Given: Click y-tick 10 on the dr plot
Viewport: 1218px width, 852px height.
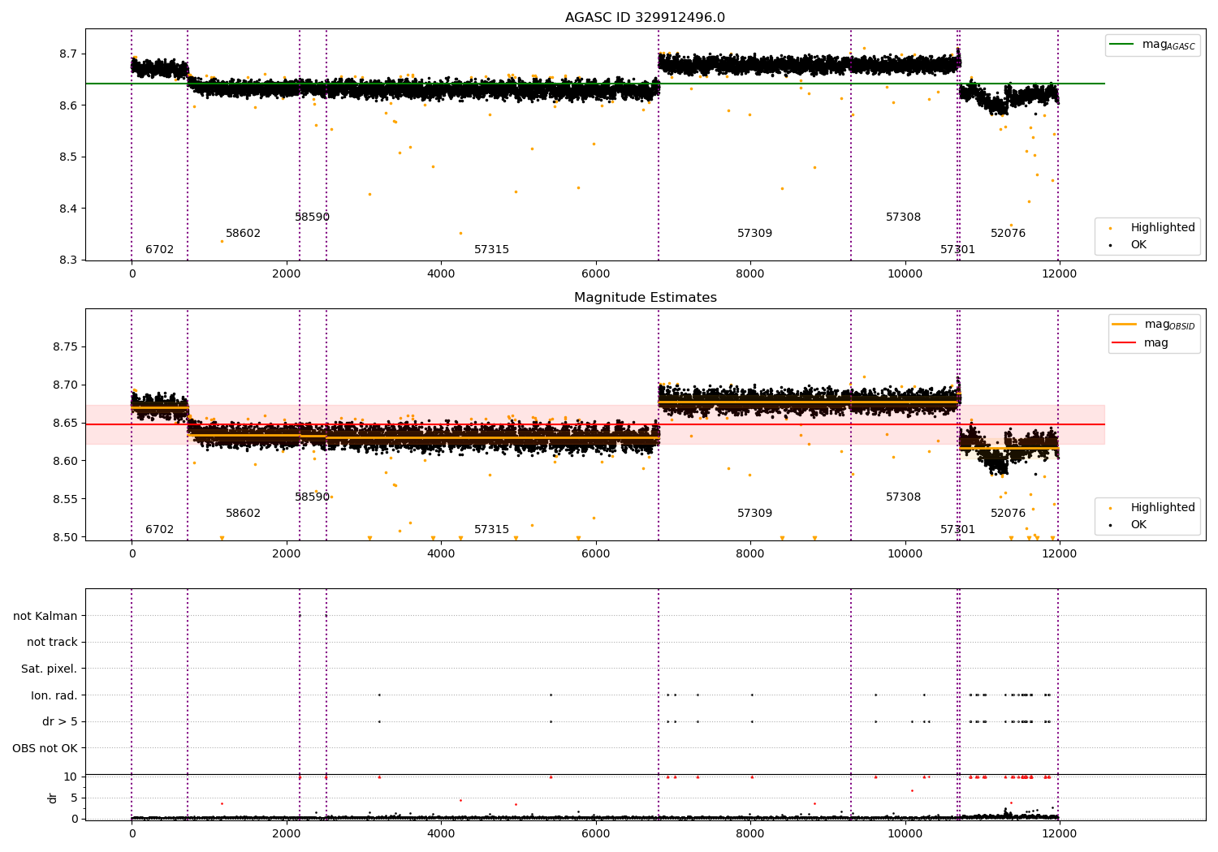Looking at the screenshot, I should 71,777.
